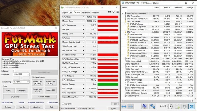Switch to the Advanced tab

(86, 13)
